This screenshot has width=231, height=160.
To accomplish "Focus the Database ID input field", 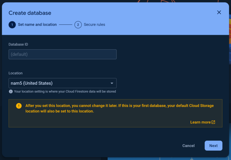I will coord(62,54).
